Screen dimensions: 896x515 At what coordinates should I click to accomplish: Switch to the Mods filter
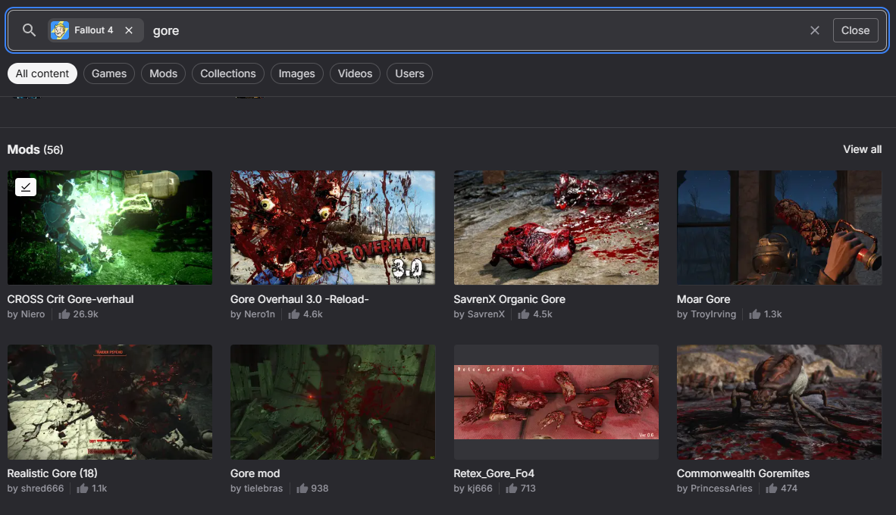coord(164,73)
